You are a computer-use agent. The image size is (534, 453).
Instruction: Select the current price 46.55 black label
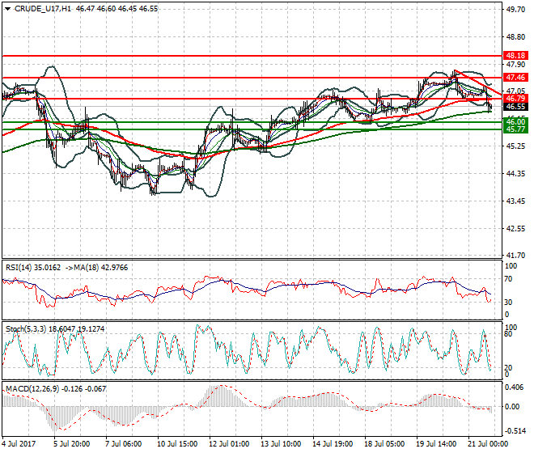[x=515, y=107]
